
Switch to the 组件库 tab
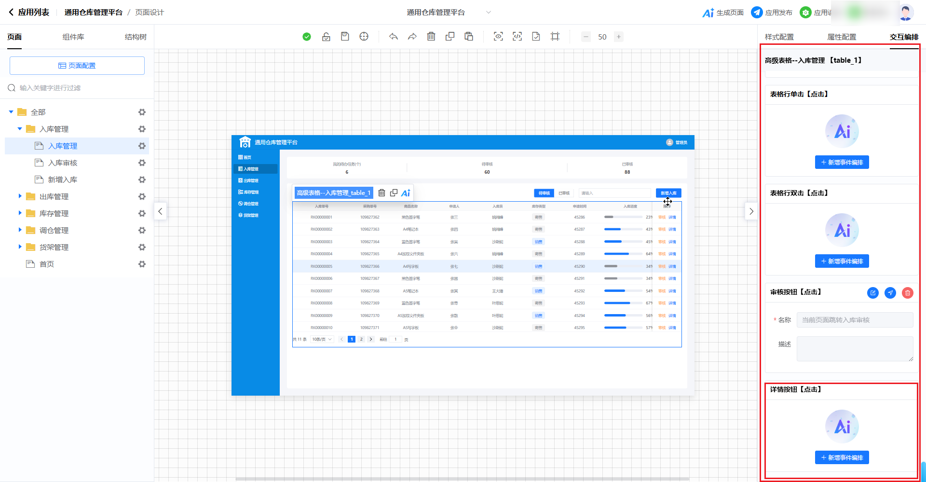(x=73, y=37)
